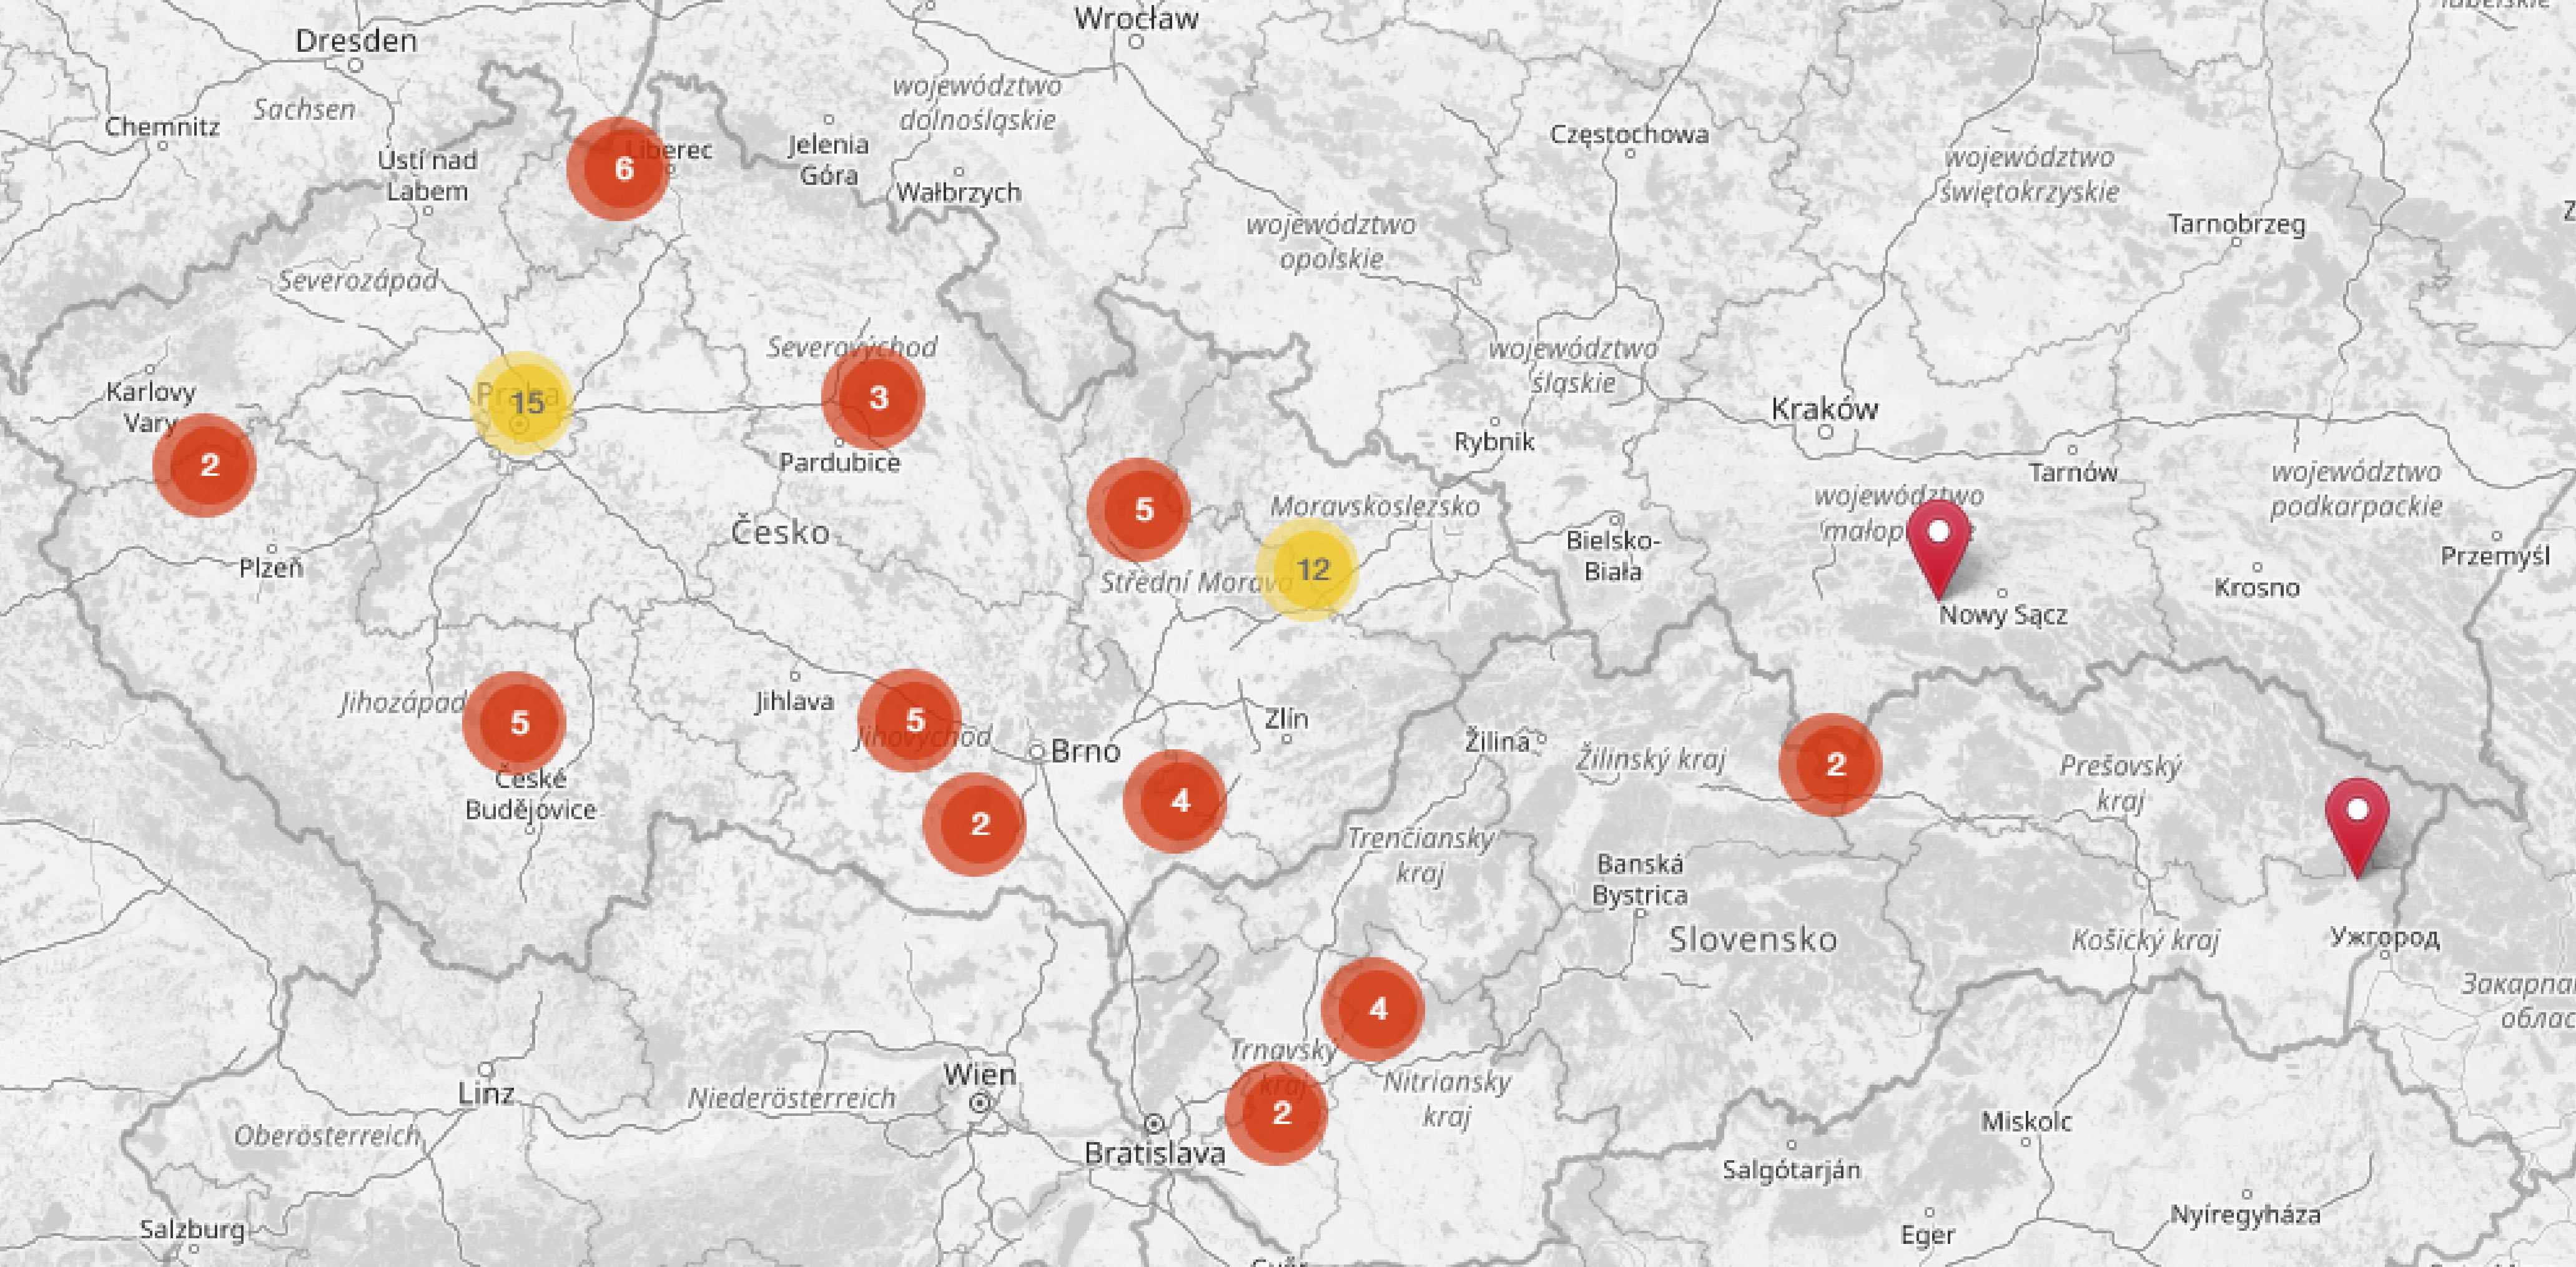Open the 2 cluster east of Bratislava
The height and width of the screenshot is (1267, 2576).
tap(1277, 1113)
